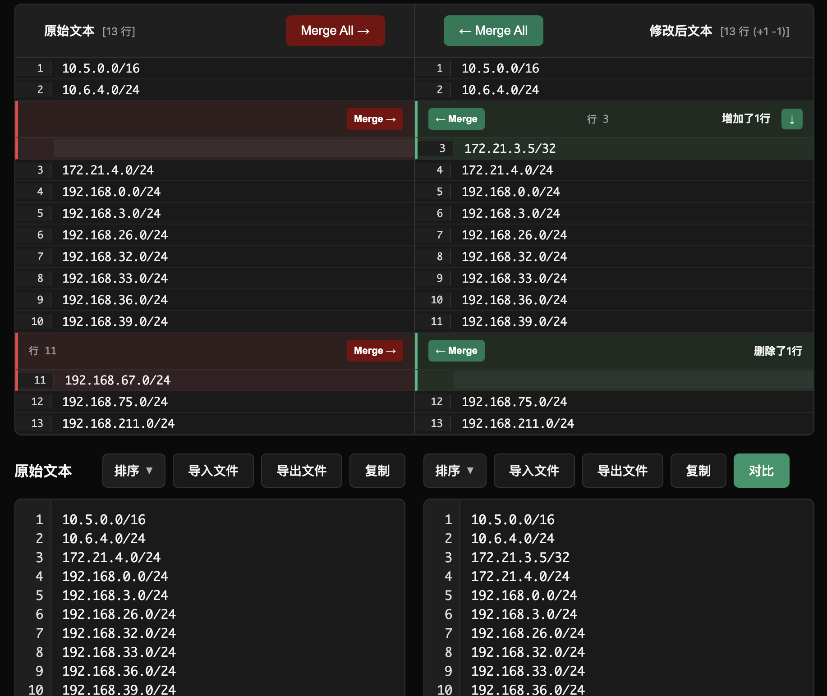Image resolution: width=827 pixels, height=696 pixels.
Task: Select 10.5.0.0/16 in right diff pane
Action: pyautogui.click(x=501, y=68)
